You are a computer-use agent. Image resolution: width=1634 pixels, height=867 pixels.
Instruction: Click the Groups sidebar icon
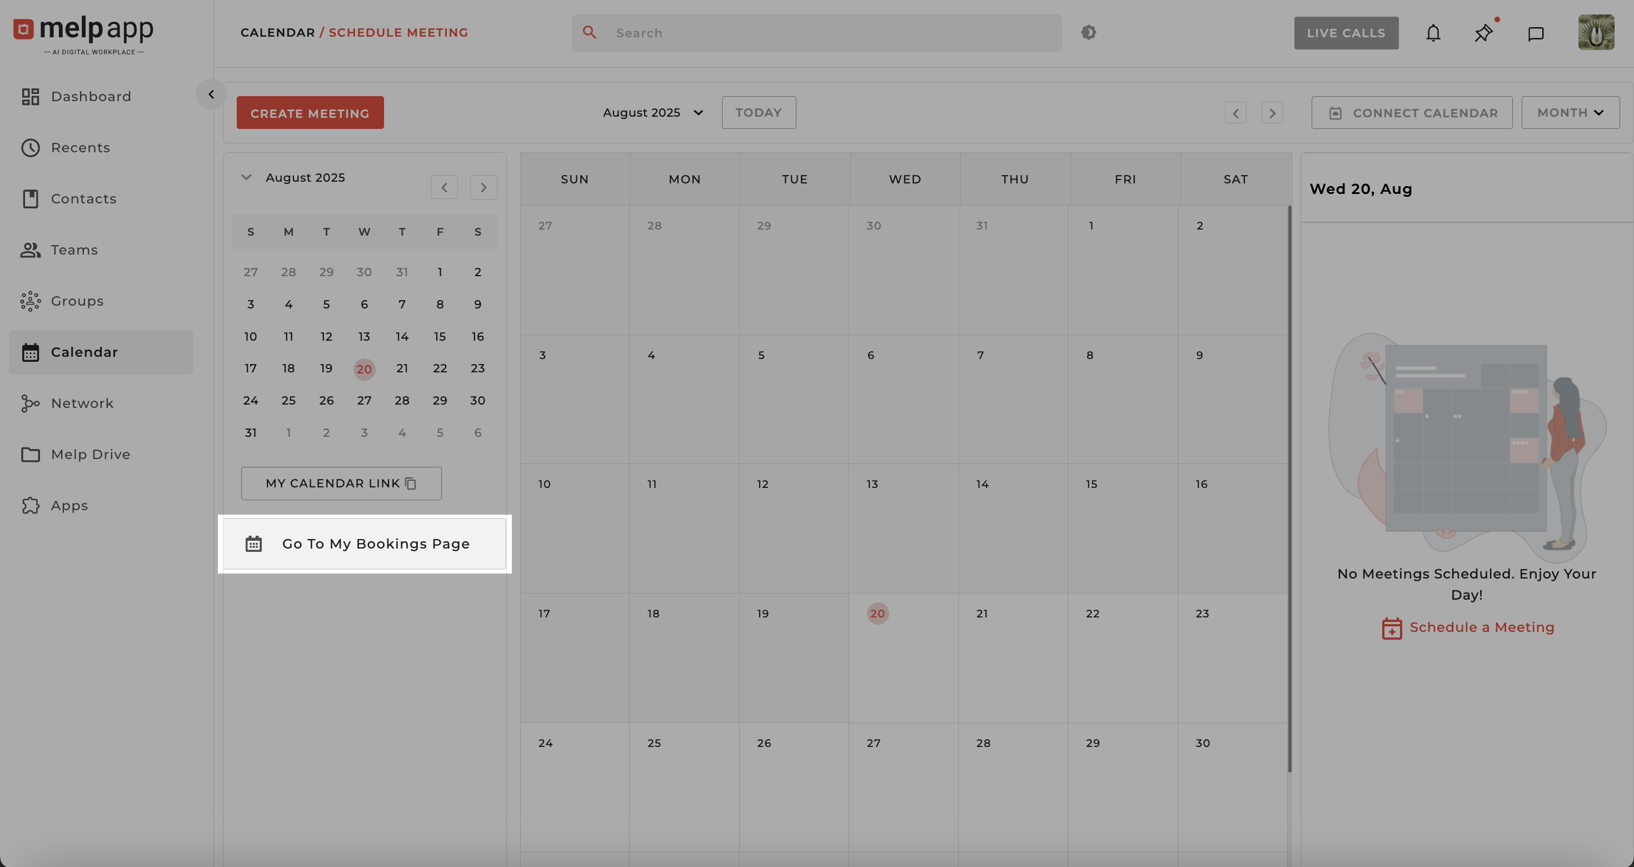pyautogui.click(x=30, y=301)
